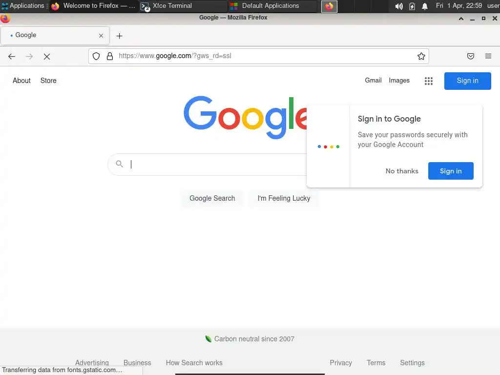Open the Firefox hamburger menu
500x375 pixels.
(x=488, y=57)
